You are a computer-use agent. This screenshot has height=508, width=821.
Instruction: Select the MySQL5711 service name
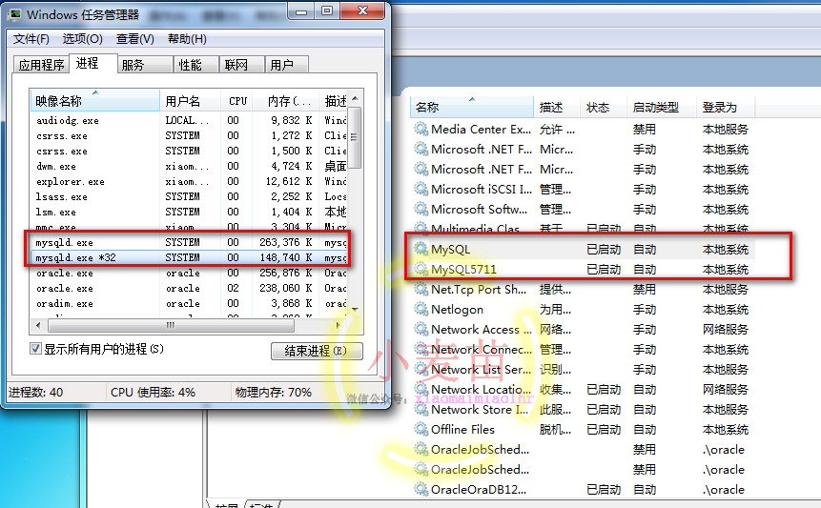(463, 269)
